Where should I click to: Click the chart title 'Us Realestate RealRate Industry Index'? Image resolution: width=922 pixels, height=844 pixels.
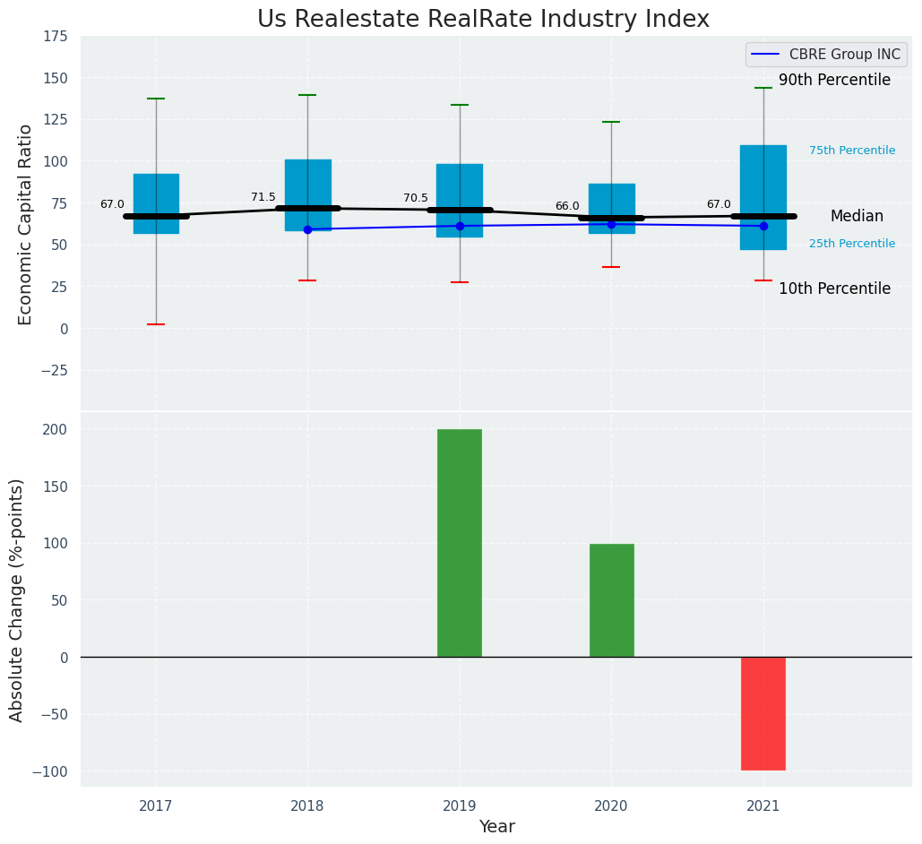point(483,19)
